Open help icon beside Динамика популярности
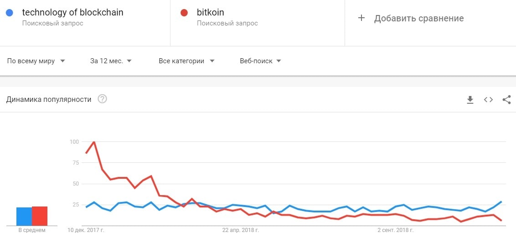Image resolution: width=516 pixels, height=242 pixels. click(x=103, y=99)
